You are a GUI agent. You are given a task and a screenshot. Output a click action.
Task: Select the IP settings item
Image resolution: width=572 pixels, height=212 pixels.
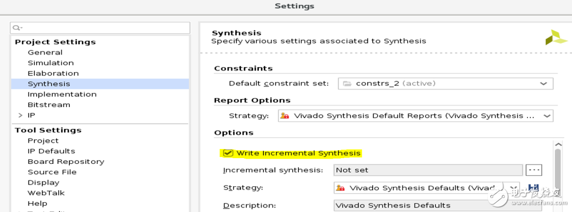tap(31, 115)
